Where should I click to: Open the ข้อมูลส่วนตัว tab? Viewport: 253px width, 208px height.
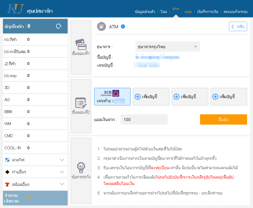[x=145, y=12]
